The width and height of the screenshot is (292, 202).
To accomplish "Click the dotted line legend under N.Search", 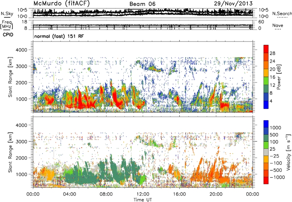I will pyautogui.click(x=282, y=18).
